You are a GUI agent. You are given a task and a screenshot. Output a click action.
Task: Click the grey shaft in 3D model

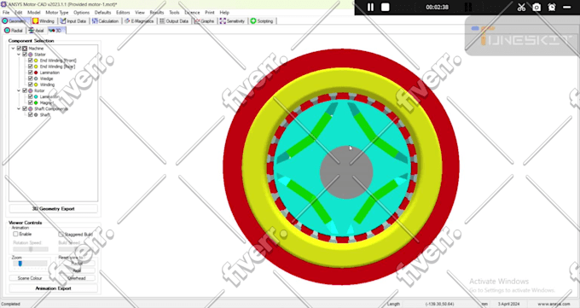click(346, 172)
